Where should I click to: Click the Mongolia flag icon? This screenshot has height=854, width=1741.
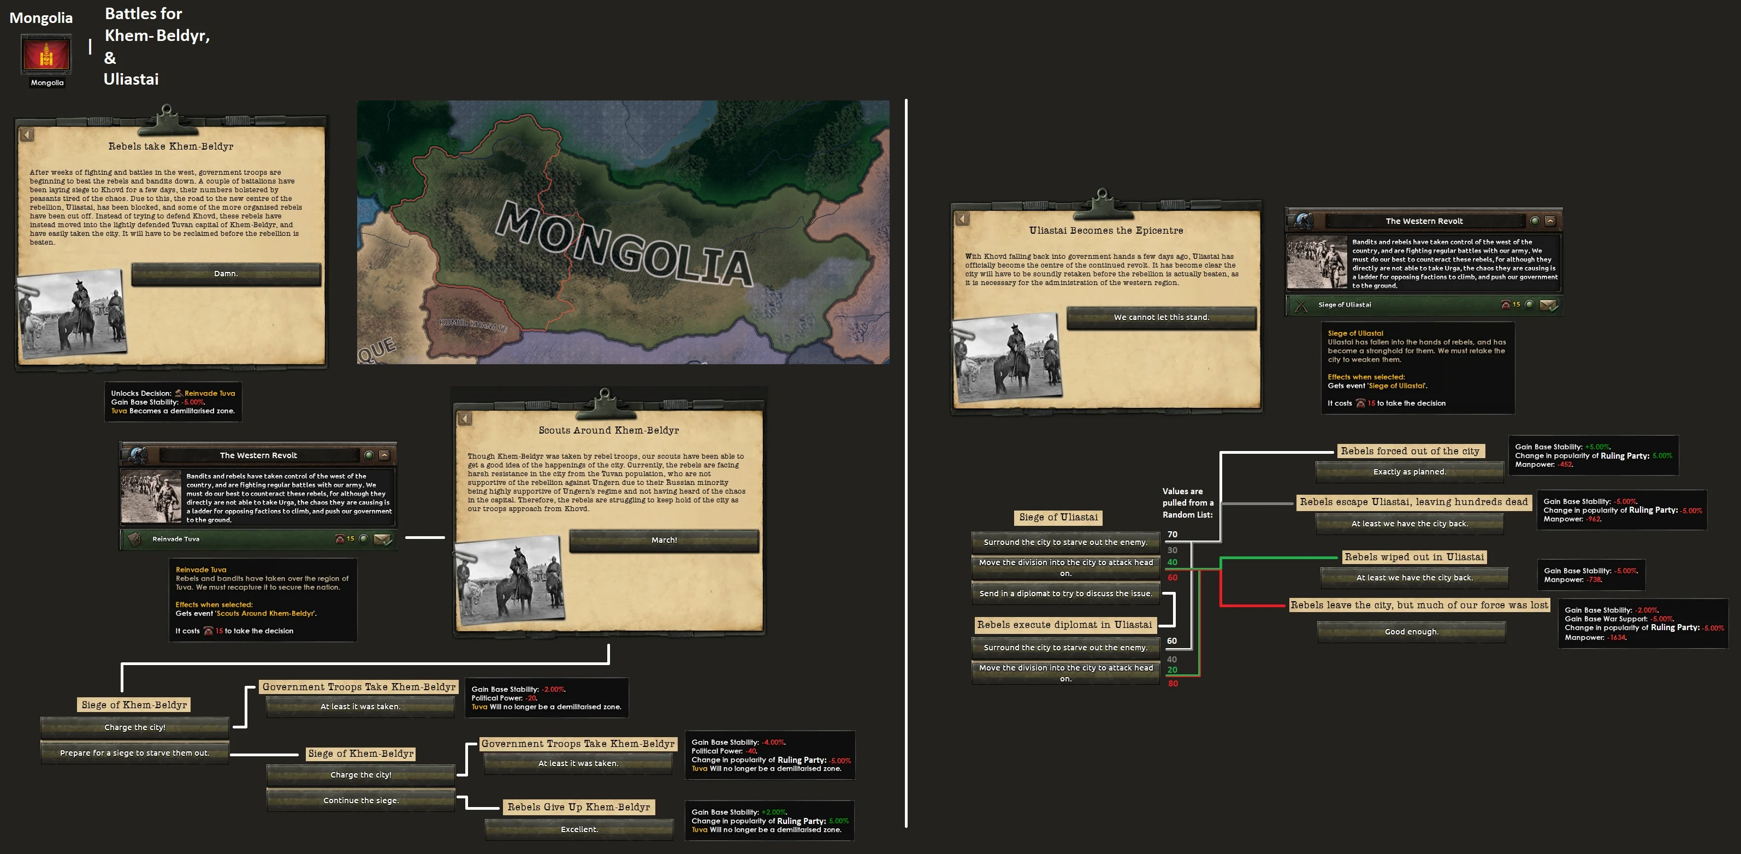pos(46,54)
